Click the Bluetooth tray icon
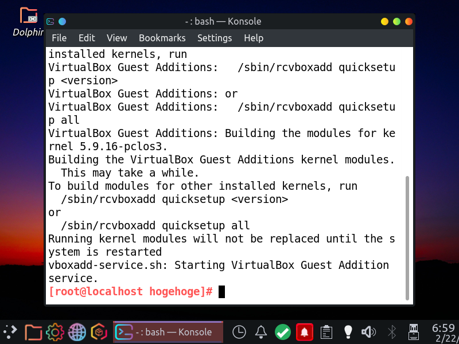Image resolution: width=459 pixels, height=344 pixels. coord(392,332)
